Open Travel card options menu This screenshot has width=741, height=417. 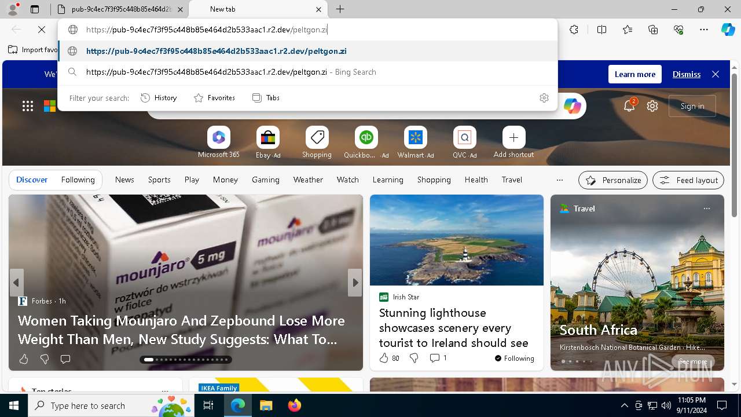pyautogui.click(x=706, y=209)
